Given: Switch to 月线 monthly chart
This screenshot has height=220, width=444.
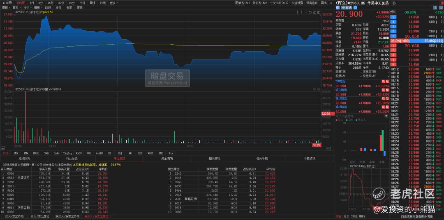Looking at the screenshot, I should 103,3.
